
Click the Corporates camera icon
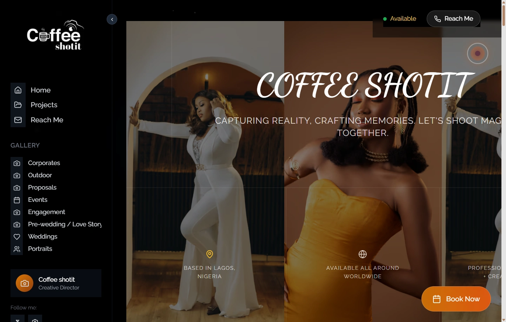pyautogui.click(x=17, y=163)
